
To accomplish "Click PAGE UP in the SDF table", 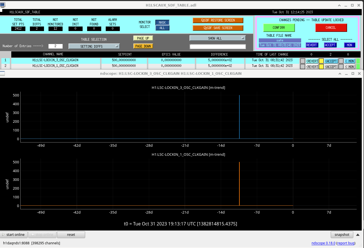I will 143,38.
